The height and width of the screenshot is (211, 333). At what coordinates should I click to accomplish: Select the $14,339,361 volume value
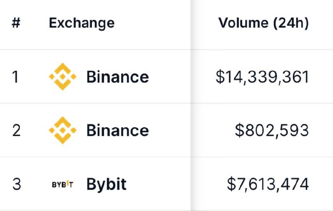262,77
